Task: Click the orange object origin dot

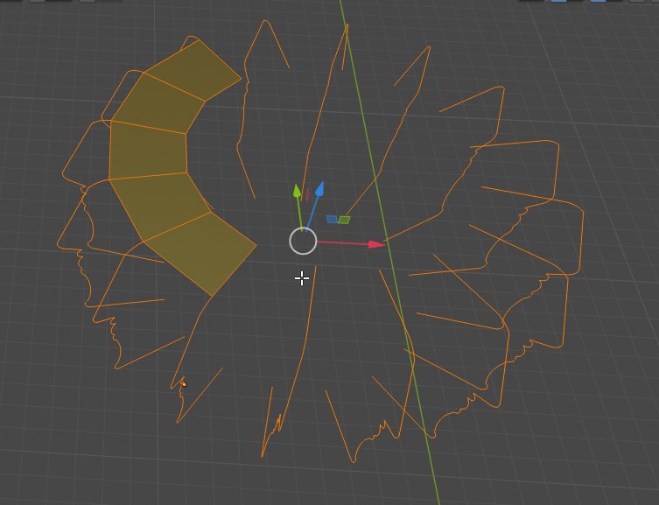Action: pos(184,384)
